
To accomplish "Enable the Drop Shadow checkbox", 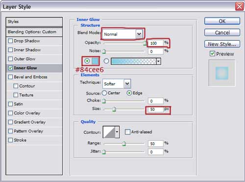I will point(10,41).
